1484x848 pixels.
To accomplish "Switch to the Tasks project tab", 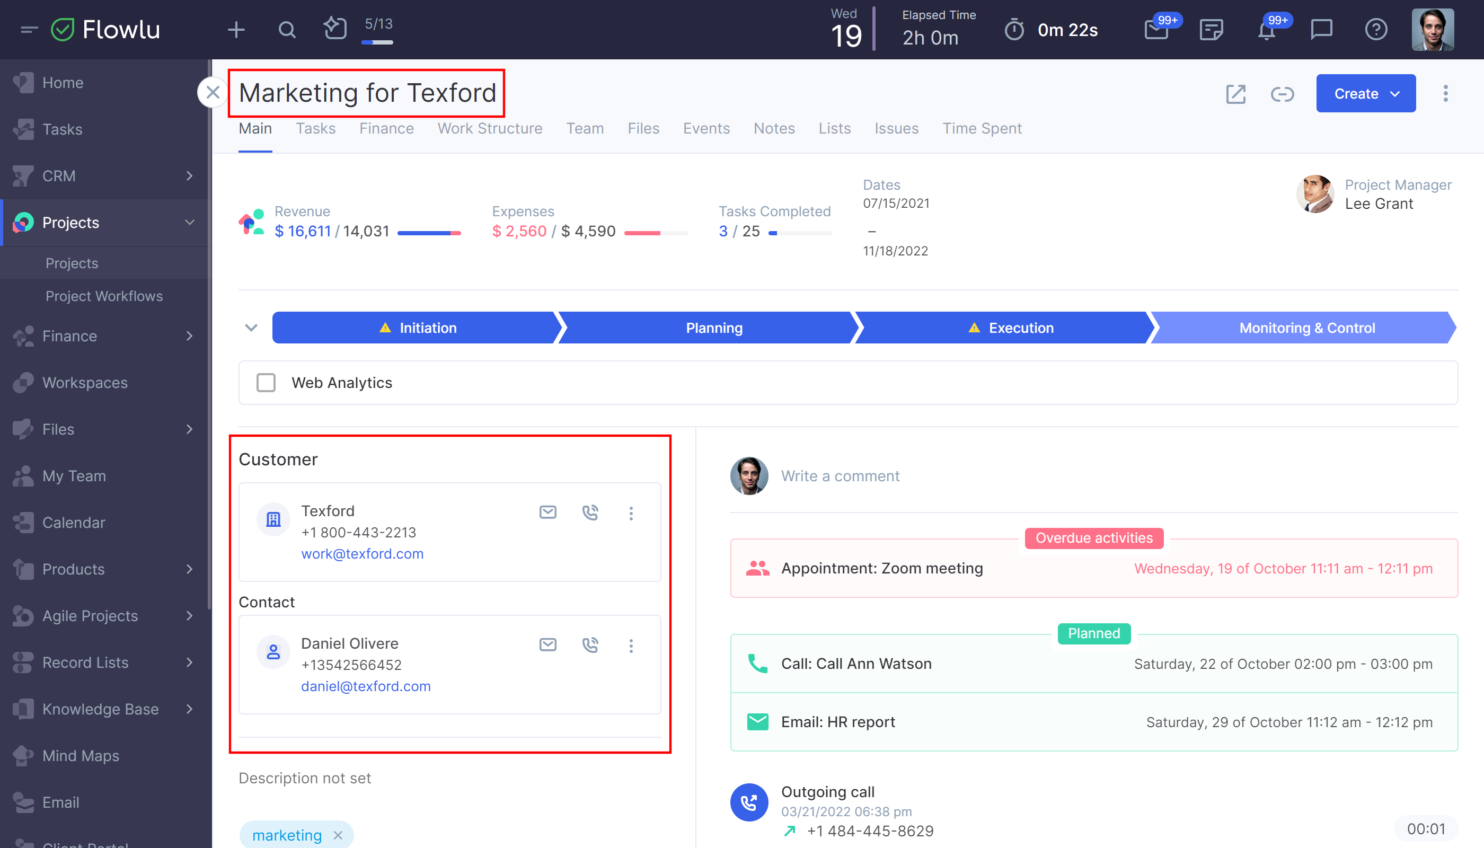I will tap(315, 128).
